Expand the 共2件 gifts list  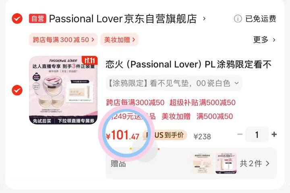click(255, 164)
